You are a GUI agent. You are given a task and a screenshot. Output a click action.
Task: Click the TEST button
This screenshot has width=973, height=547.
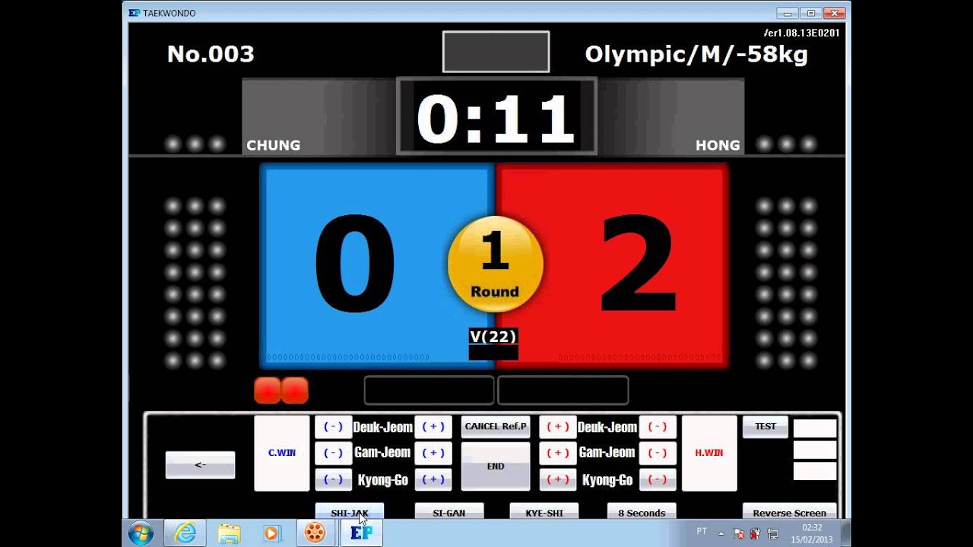pyautogui.click(x=765, y=427)
